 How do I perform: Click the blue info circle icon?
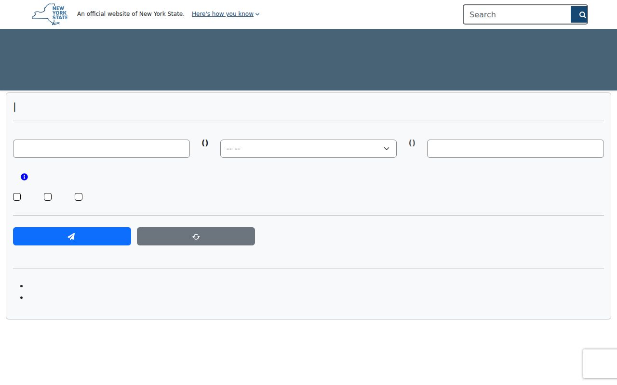pos(25,177)
